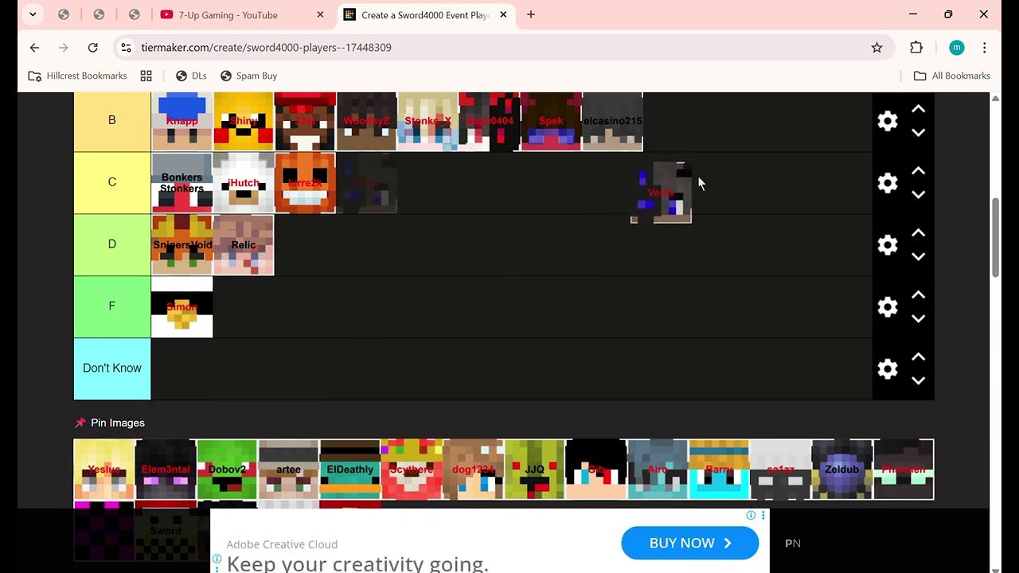Select WoodsyZ player image
This screenshot has width=1019, height=573.
(x=366, y=121)
